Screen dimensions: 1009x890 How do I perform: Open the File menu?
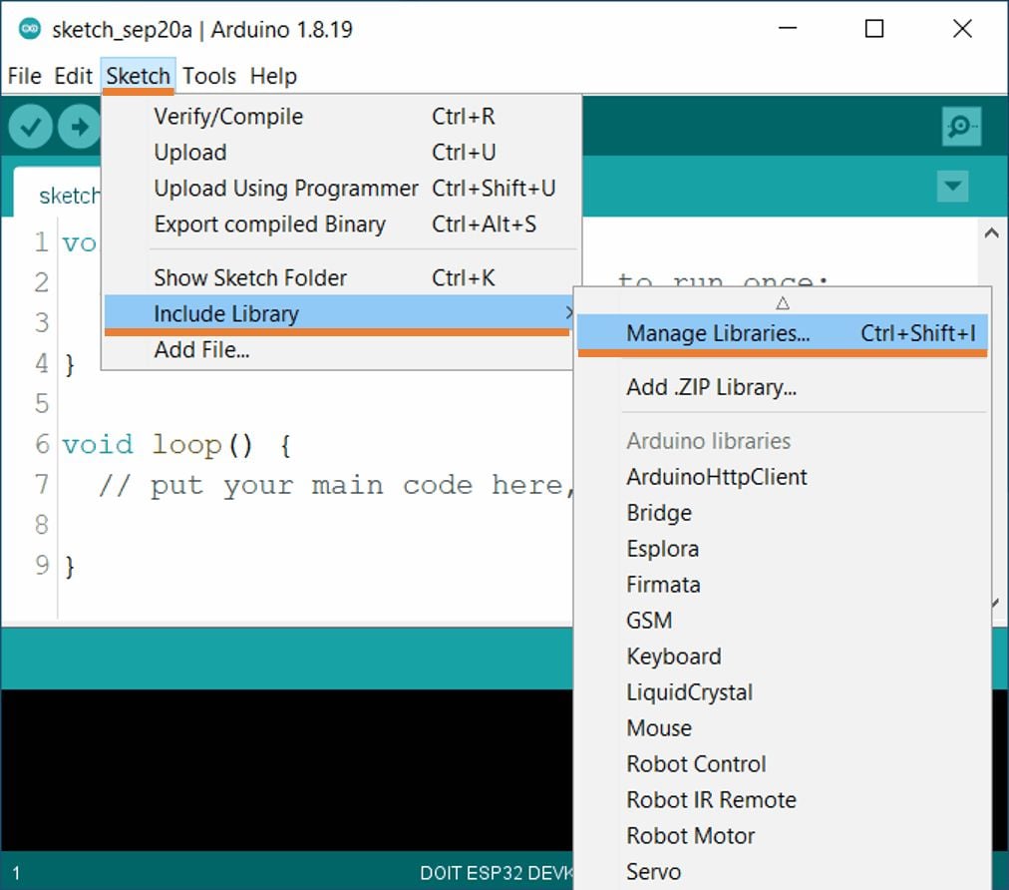(x=24, y=76)
